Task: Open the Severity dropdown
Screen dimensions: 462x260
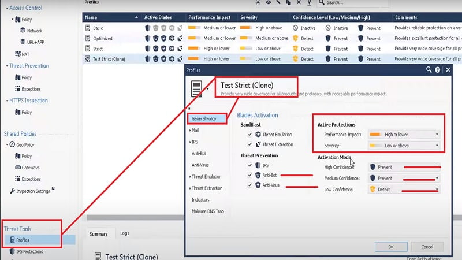Action: [404, 146]
